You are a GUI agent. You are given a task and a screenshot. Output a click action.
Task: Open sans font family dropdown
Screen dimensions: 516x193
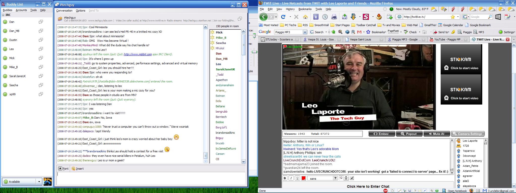tap(335, 178)
